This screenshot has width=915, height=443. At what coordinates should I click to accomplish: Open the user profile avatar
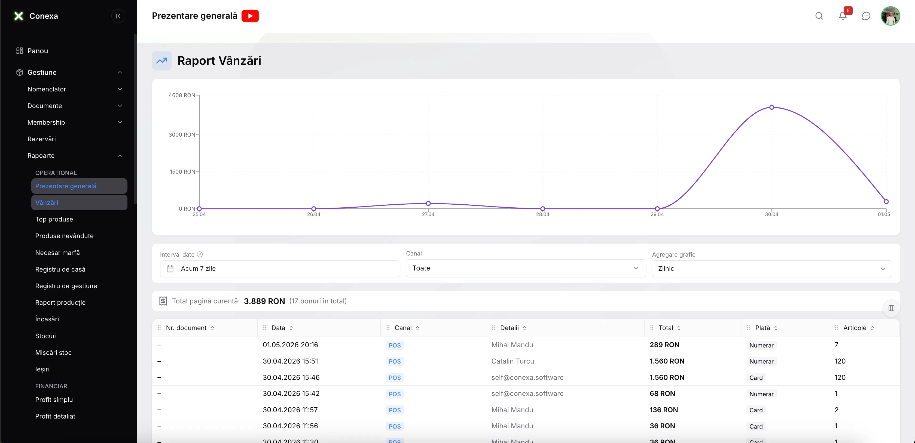[890, 16]
